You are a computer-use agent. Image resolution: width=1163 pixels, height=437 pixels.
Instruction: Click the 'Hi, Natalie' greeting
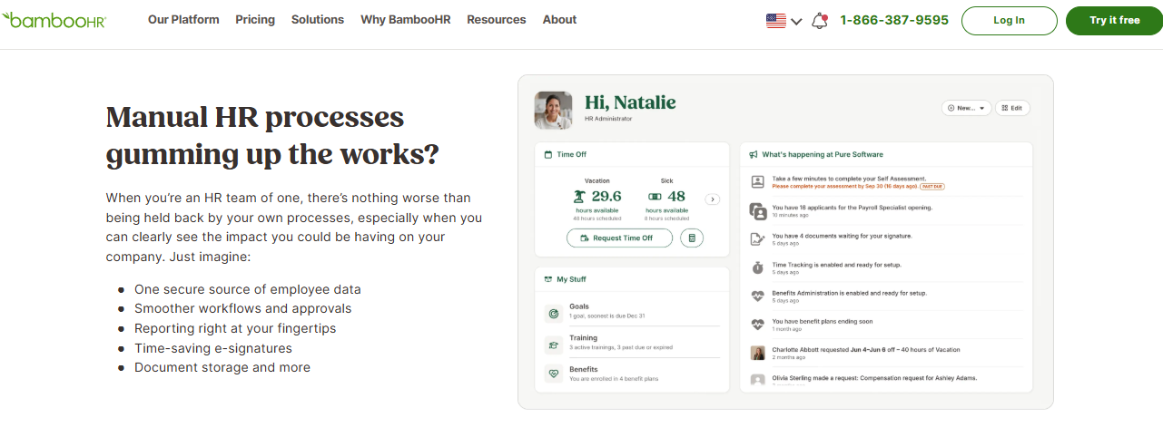(x=630, y=102)
